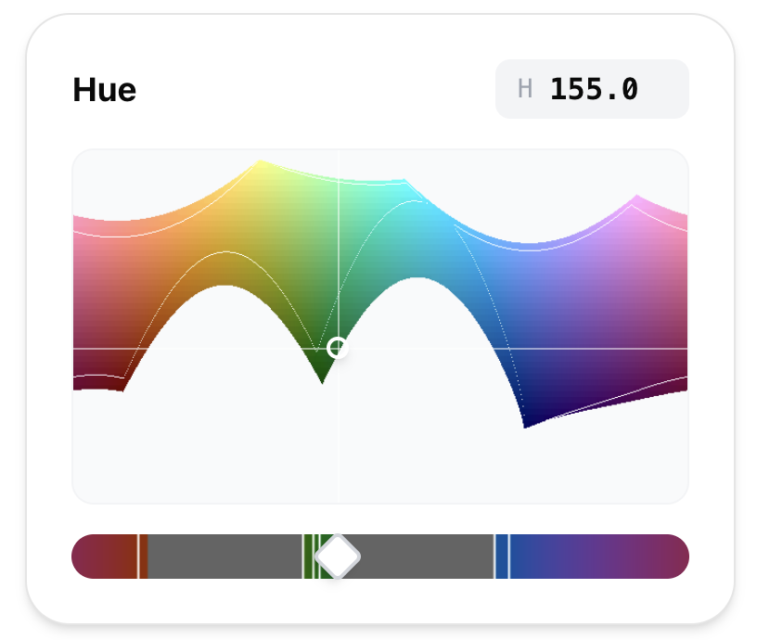Pick the bright yellow peak in the gamut

[x=262, y=166]
